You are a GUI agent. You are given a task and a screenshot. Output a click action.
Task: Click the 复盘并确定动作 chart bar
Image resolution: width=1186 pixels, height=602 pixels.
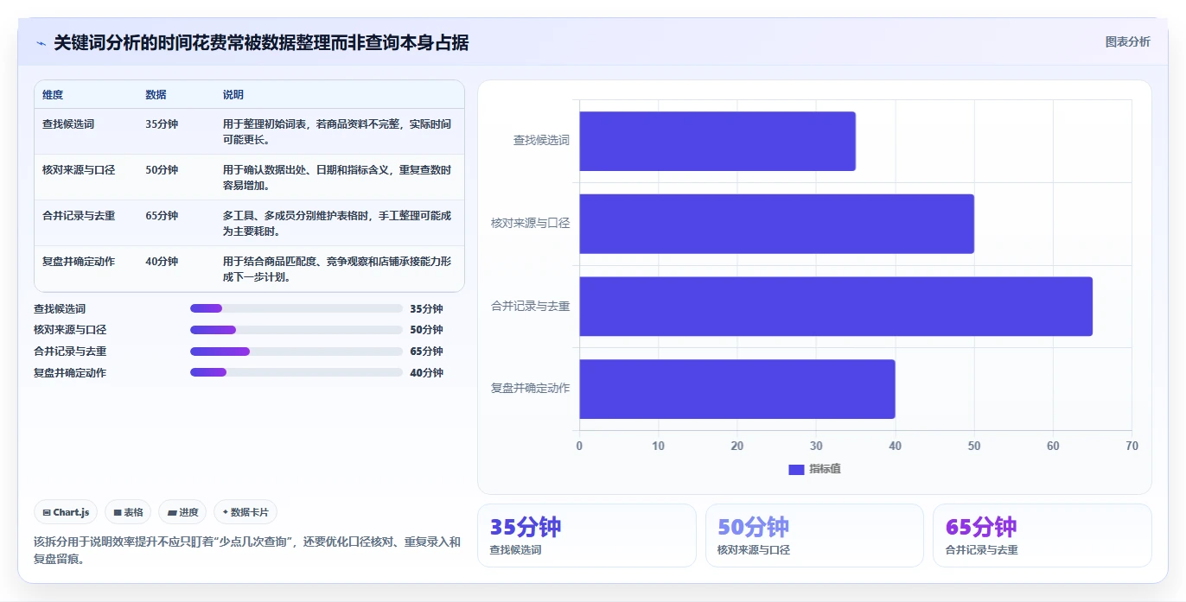(x=737, y=390)
